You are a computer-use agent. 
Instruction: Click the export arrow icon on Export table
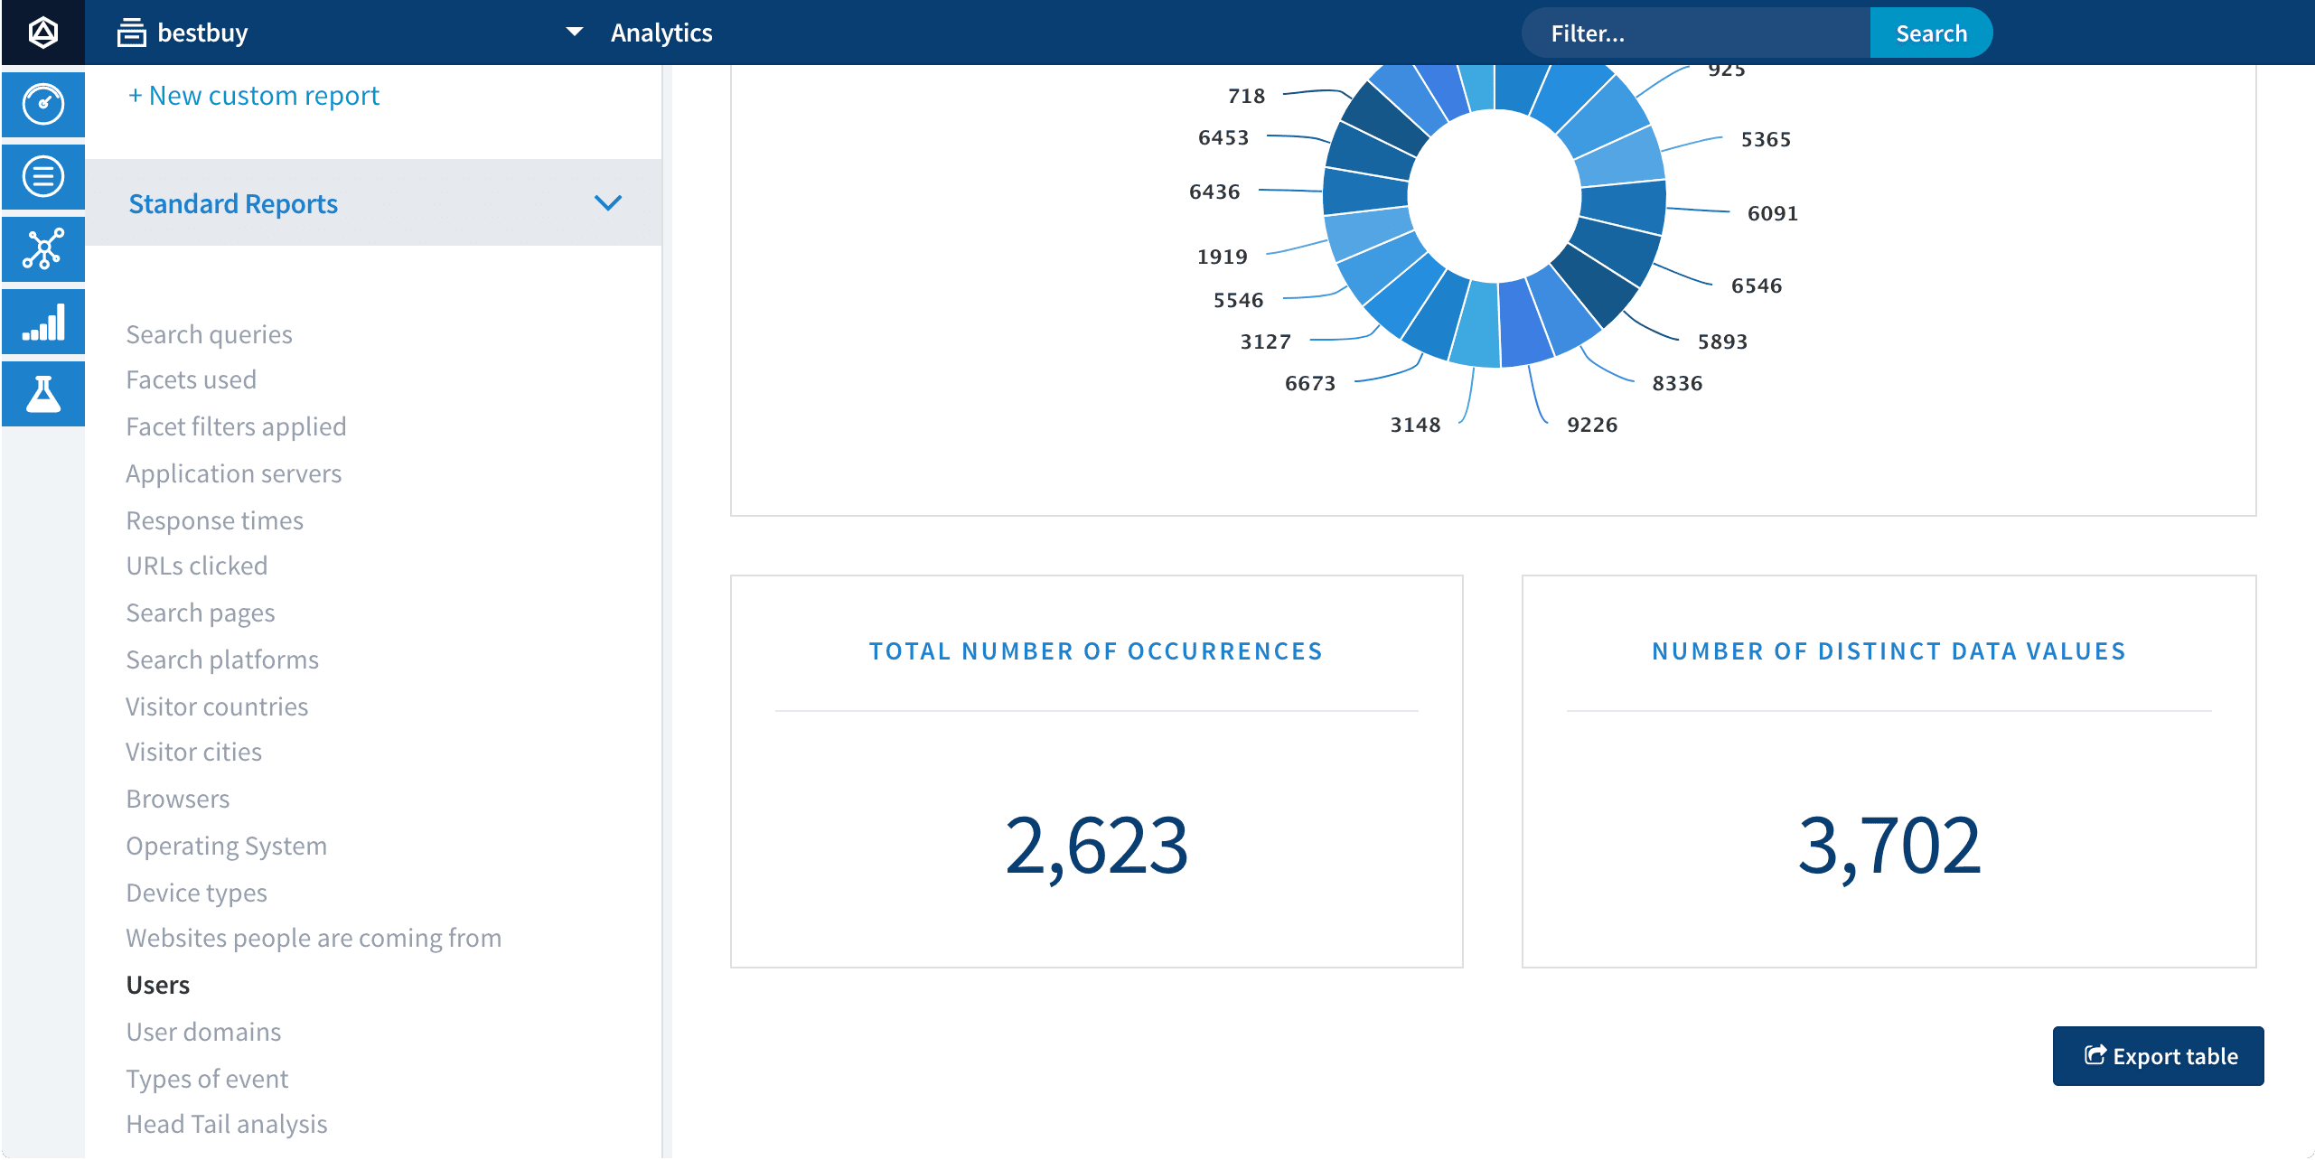point(2095,1055)
